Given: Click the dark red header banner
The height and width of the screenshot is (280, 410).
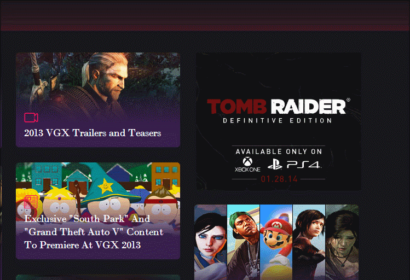Looking at the screenshot, I should 205,16.
